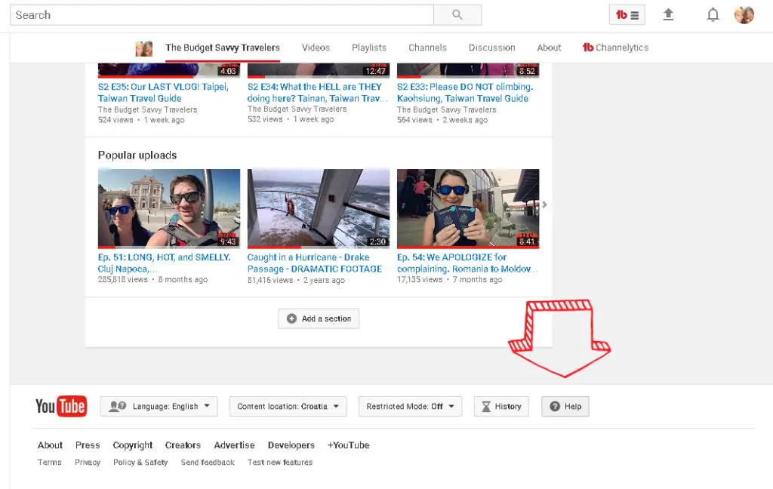The image size is (773, 489).
Task: Click the channel avatar beside The Budget Savvy Travelers
Action: click(144, 48)
